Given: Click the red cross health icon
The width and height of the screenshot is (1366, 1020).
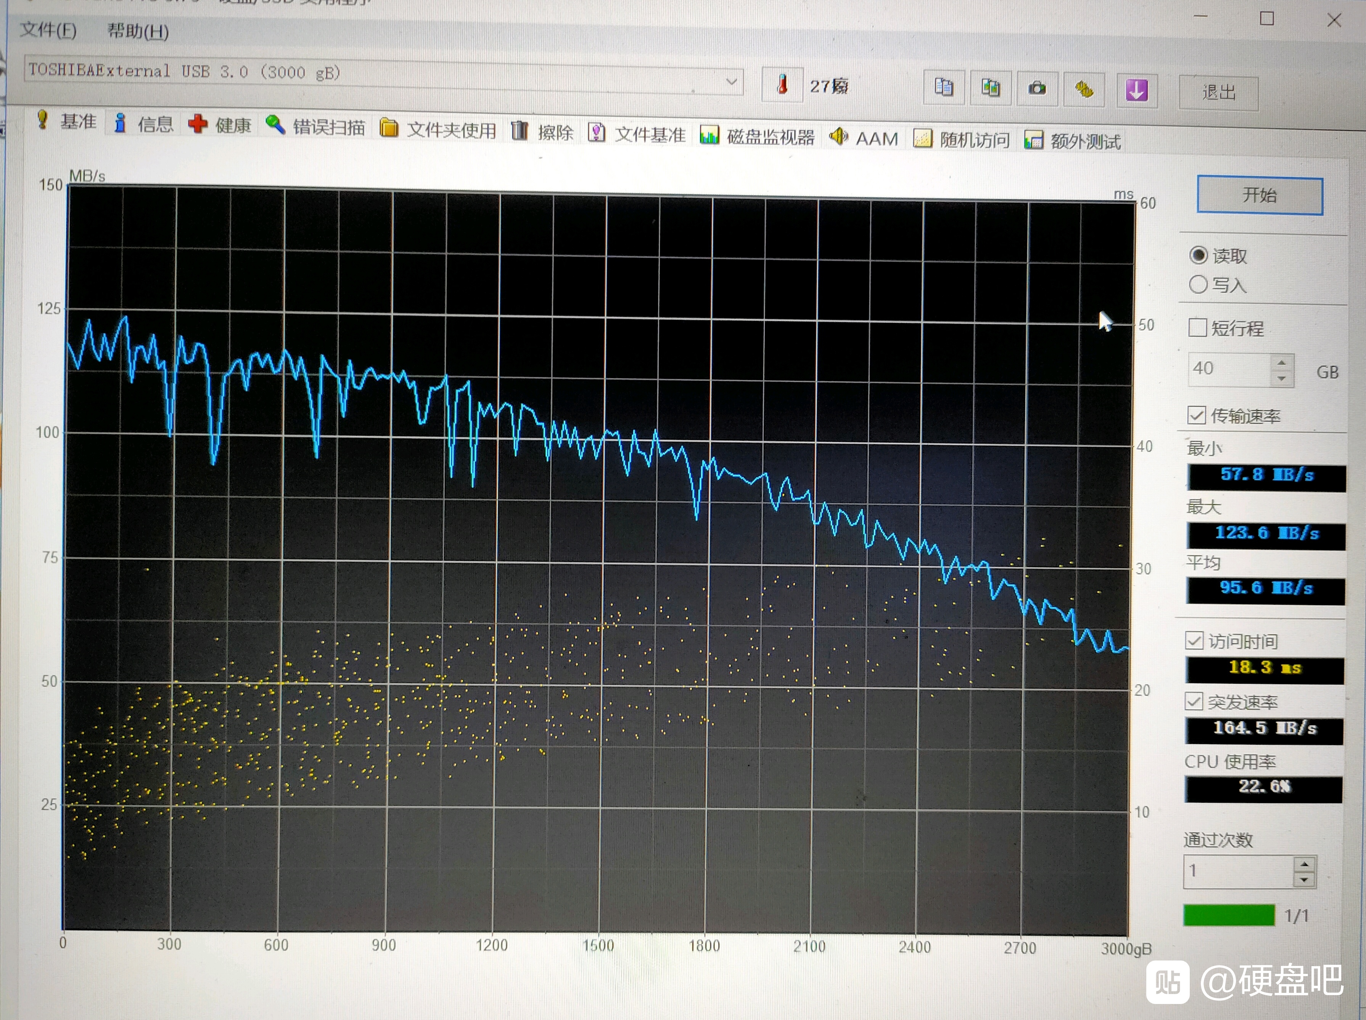Looking at the screenshot, I should click(x=198, y=124).
